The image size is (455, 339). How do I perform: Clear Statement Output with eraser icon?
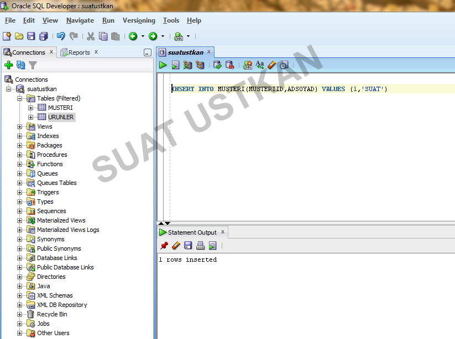pyautogui.click(x=176, y=246)
